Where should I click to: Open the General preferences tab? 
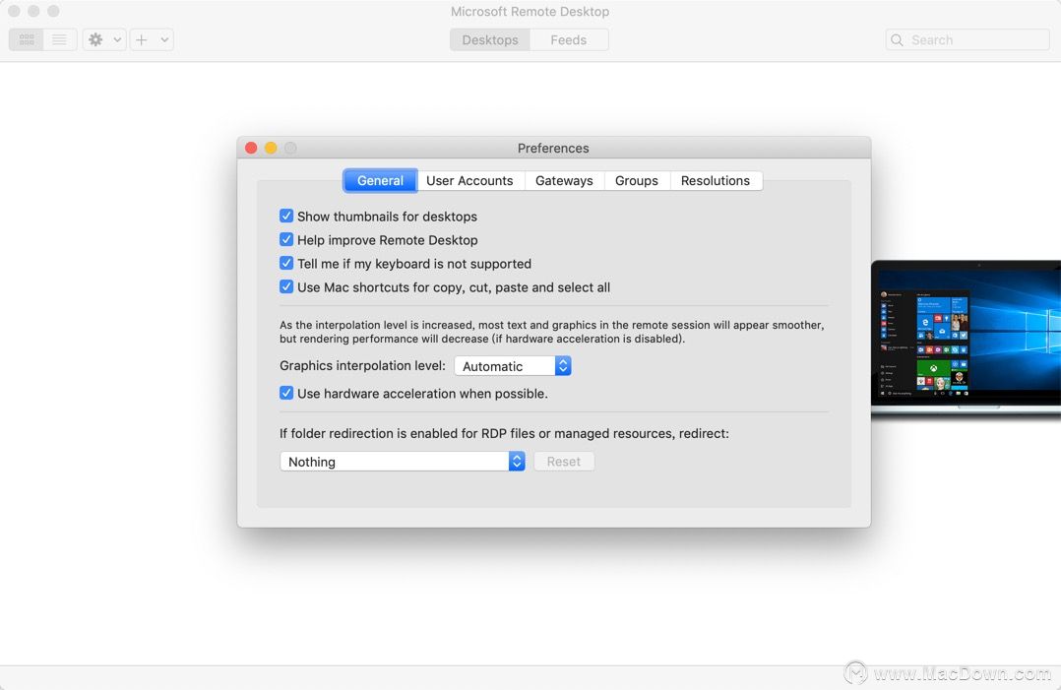380,180
